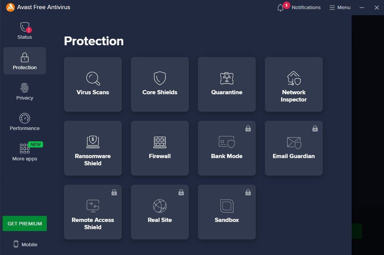Open the Ransomware Shield tile
The height and width of the screenshot is (255, 384).
[x=93, y=148]
